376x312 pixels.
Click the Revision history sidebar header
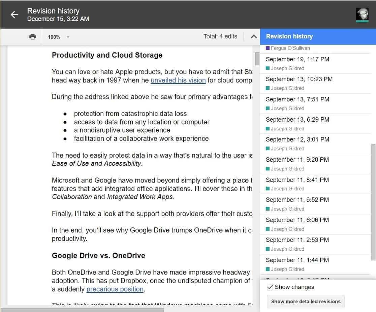point(318,36)
